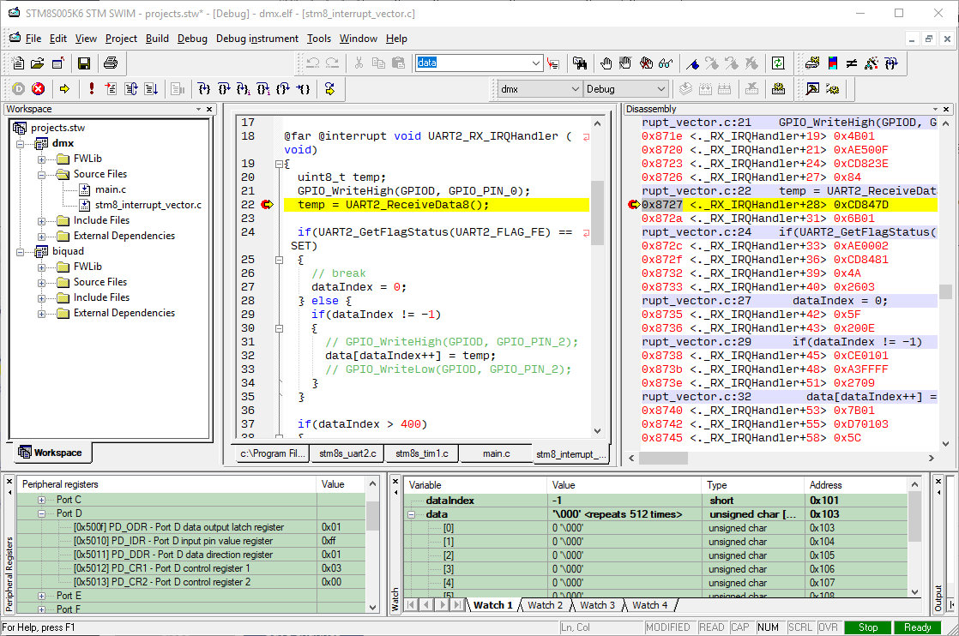Switch to the Watch 2 tab

point(545,605)
